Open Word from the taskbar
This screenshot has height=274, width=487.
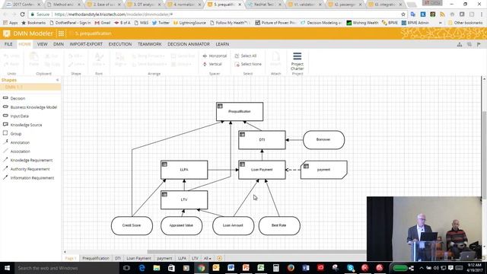point(231,268)
